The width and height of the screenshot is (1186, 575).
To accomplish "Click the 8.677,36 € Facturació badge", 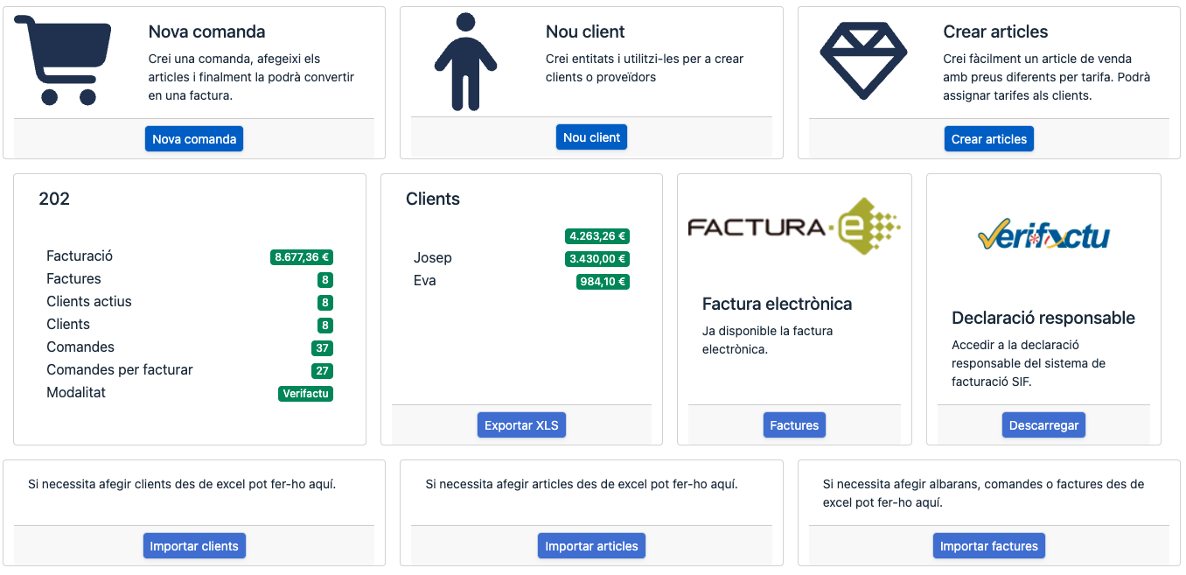I will [302, 257].
